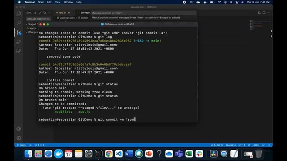The image size is (287, 161).
Task: Open Visual Studio Code from the Dock
Action: point(119,154)
